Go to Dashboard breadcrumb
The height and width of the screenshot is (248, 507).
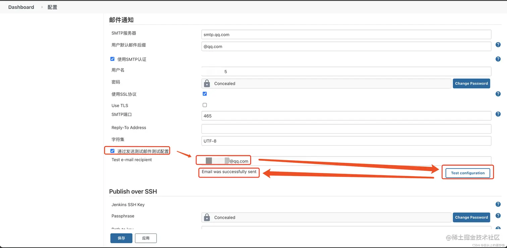click(21, 7)
